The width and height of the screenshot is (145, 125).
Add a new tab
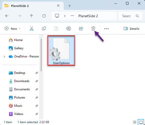(69, 6)
